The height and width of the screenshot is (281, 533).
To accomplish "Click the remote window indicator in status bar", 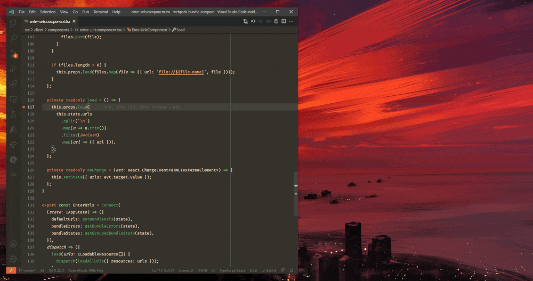I will coord(11,270).
